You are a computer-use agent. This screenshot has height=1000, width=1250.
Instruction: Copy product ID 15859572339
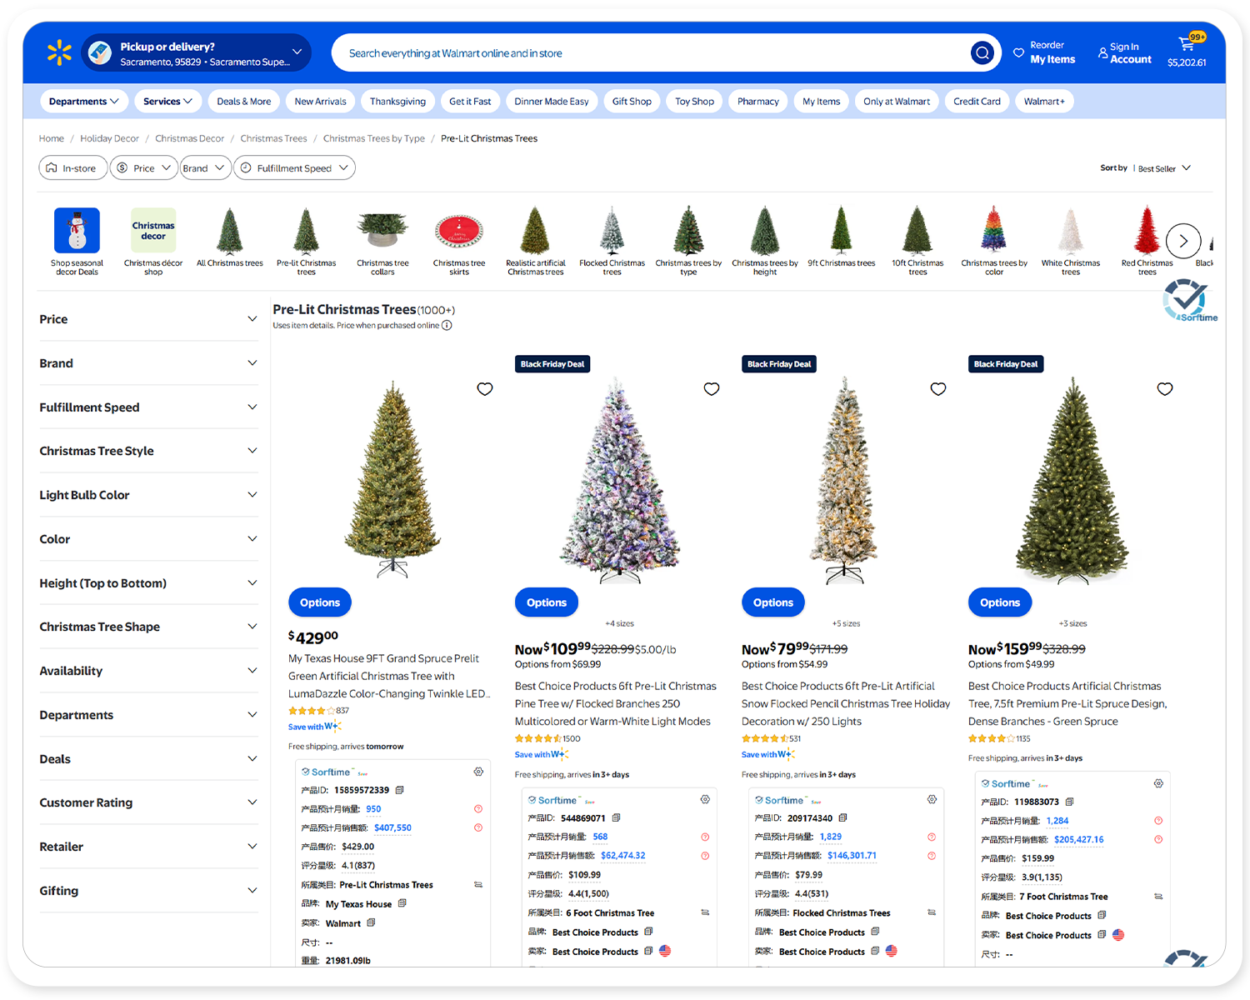[x=400, y=790]
